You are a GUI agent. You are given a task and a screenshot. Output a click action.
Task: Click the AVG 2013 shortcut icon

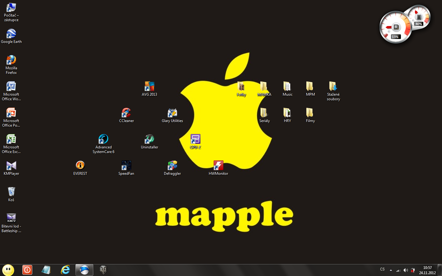tap(149, 89)
